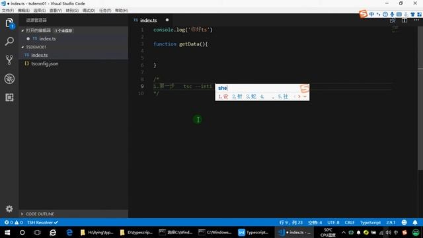Open the Windows Start menu
Image resolution: width=423 pixels, height=238 pixels.
(x=7, y=232)
